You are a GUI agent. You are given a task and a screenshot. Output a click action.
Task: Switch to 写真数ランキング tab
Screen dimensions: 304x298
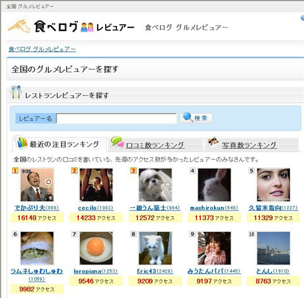[x=249, y=145]
